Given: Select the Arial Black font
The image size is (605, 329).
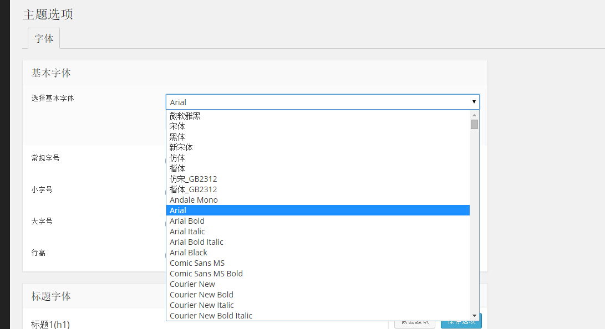Looking at the screenshot, I should click(x=189, y=253).
